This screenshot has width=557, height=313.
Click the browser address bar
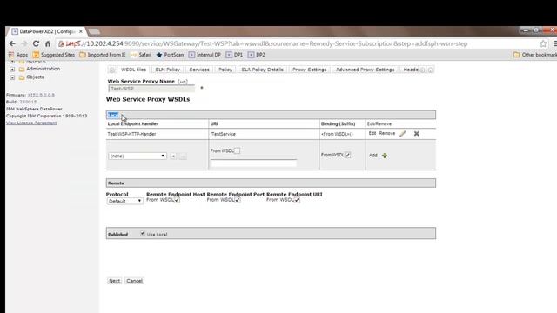[x=298, y=43]
